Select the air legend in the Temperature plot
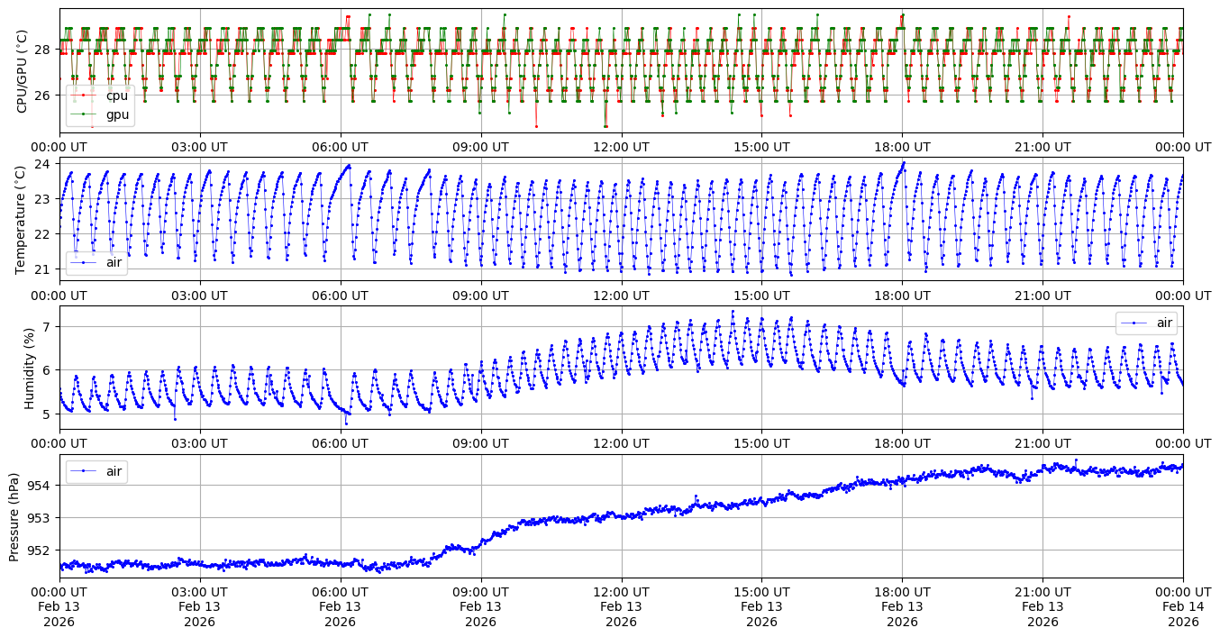Viewport: 1220px width, 637px height. pos(96,263)
